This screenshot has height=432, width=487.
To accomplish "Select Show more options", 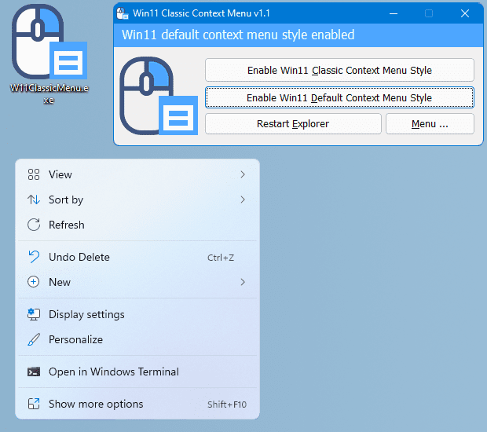I will [x=137, y=404].
